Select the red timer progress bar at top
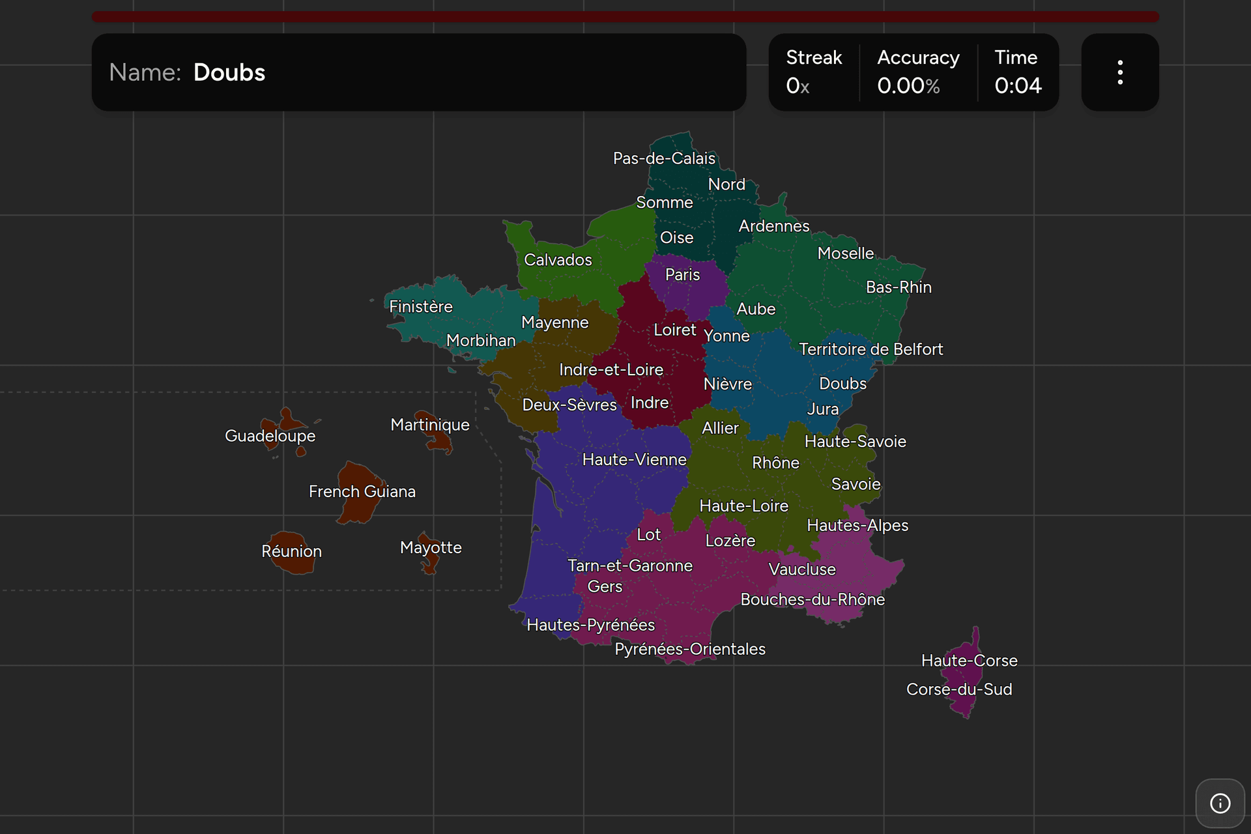Viewport: 1251px width, 834px height. coord(625,17)
